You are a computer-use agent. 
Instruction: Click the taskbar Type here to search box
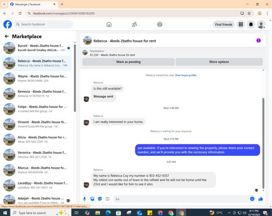[x=41, y=213]
